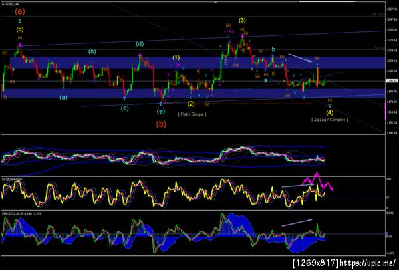Click the [ Zigzag / Complex ] annotation
The height and width of the screenshot is (270, 399).
click(330, 120)
